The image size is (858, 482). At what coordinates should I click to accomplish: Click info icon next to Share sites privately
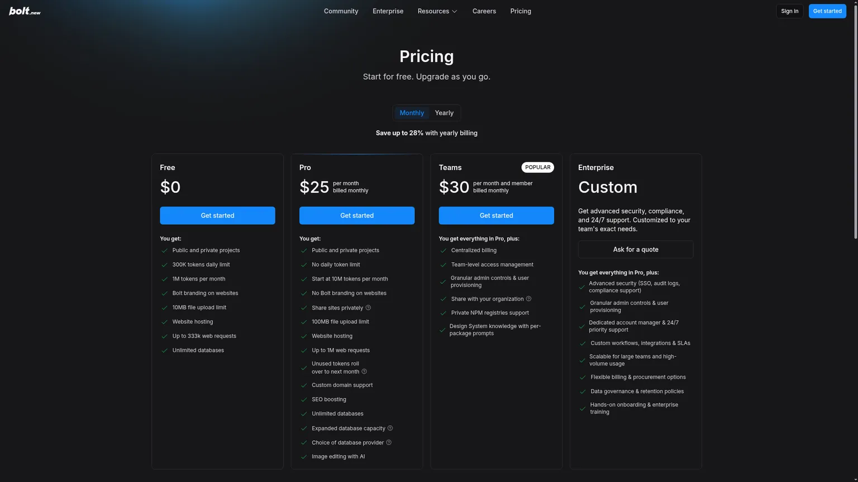pyautogui.click(x=368, y=307)
